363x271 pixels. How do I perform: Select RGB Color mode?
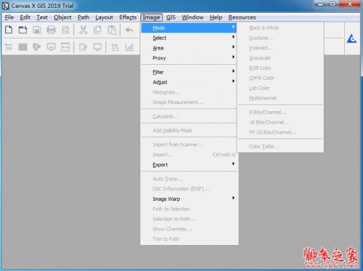tap(280, 68)
